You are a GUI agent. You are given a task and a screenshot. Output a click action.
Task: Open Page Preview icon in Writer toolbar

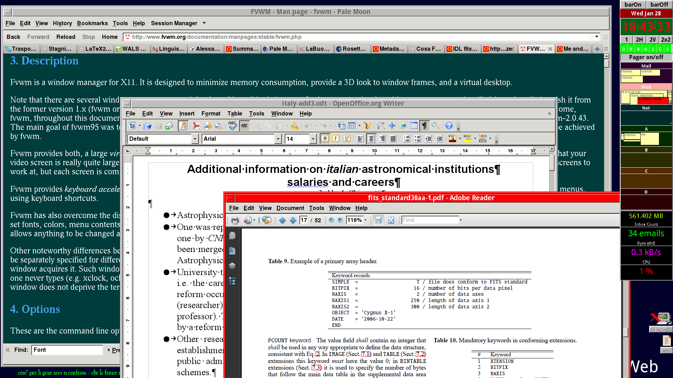click(218, 126)
